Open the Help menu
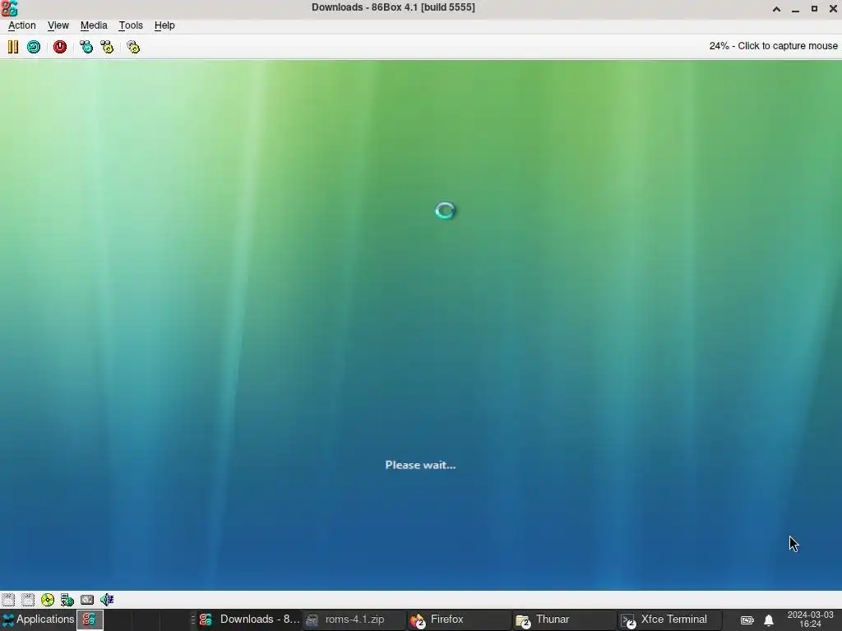 click(x=164, y=25)
